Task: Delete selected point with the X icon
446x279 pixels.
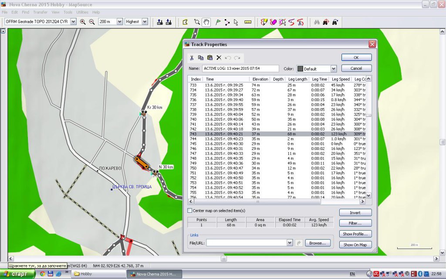Action: coord(219,58)
